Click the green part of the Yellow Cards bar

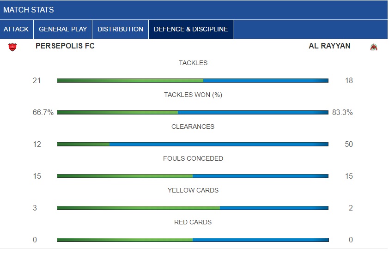[x=138, y=208]
